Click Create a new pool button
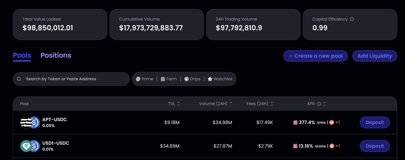Screen dimensions: 405x160 click(316, 56)
